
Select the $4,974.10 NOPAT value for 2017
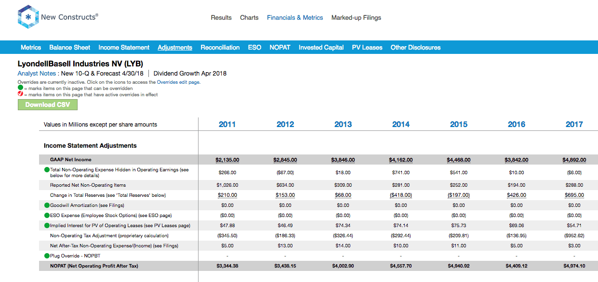pos(574,266)
